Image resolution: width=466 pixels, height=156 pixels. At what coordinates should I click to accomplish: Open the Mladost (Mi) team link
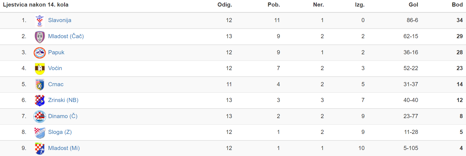pos(64,148)
